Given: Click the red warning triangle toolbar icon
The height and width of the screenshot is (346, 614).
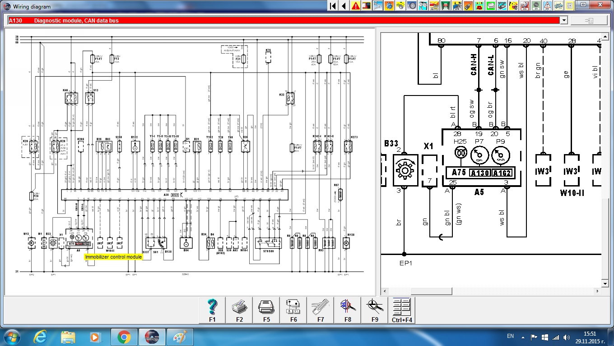Looking at the screenshot, I should pos(356,6).
